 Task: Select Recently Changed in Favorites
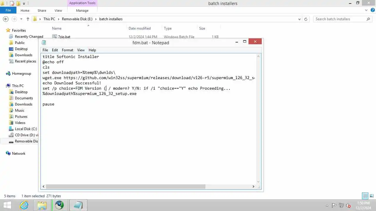26,37
